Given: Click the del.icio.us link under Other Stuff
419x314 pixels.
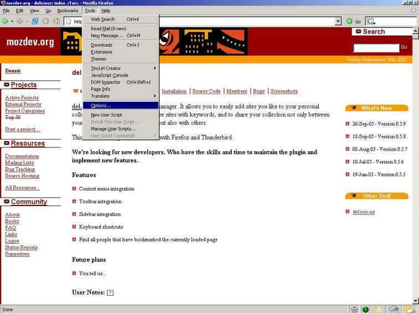Looking at the screenshot, I should [x=364, y=212].
